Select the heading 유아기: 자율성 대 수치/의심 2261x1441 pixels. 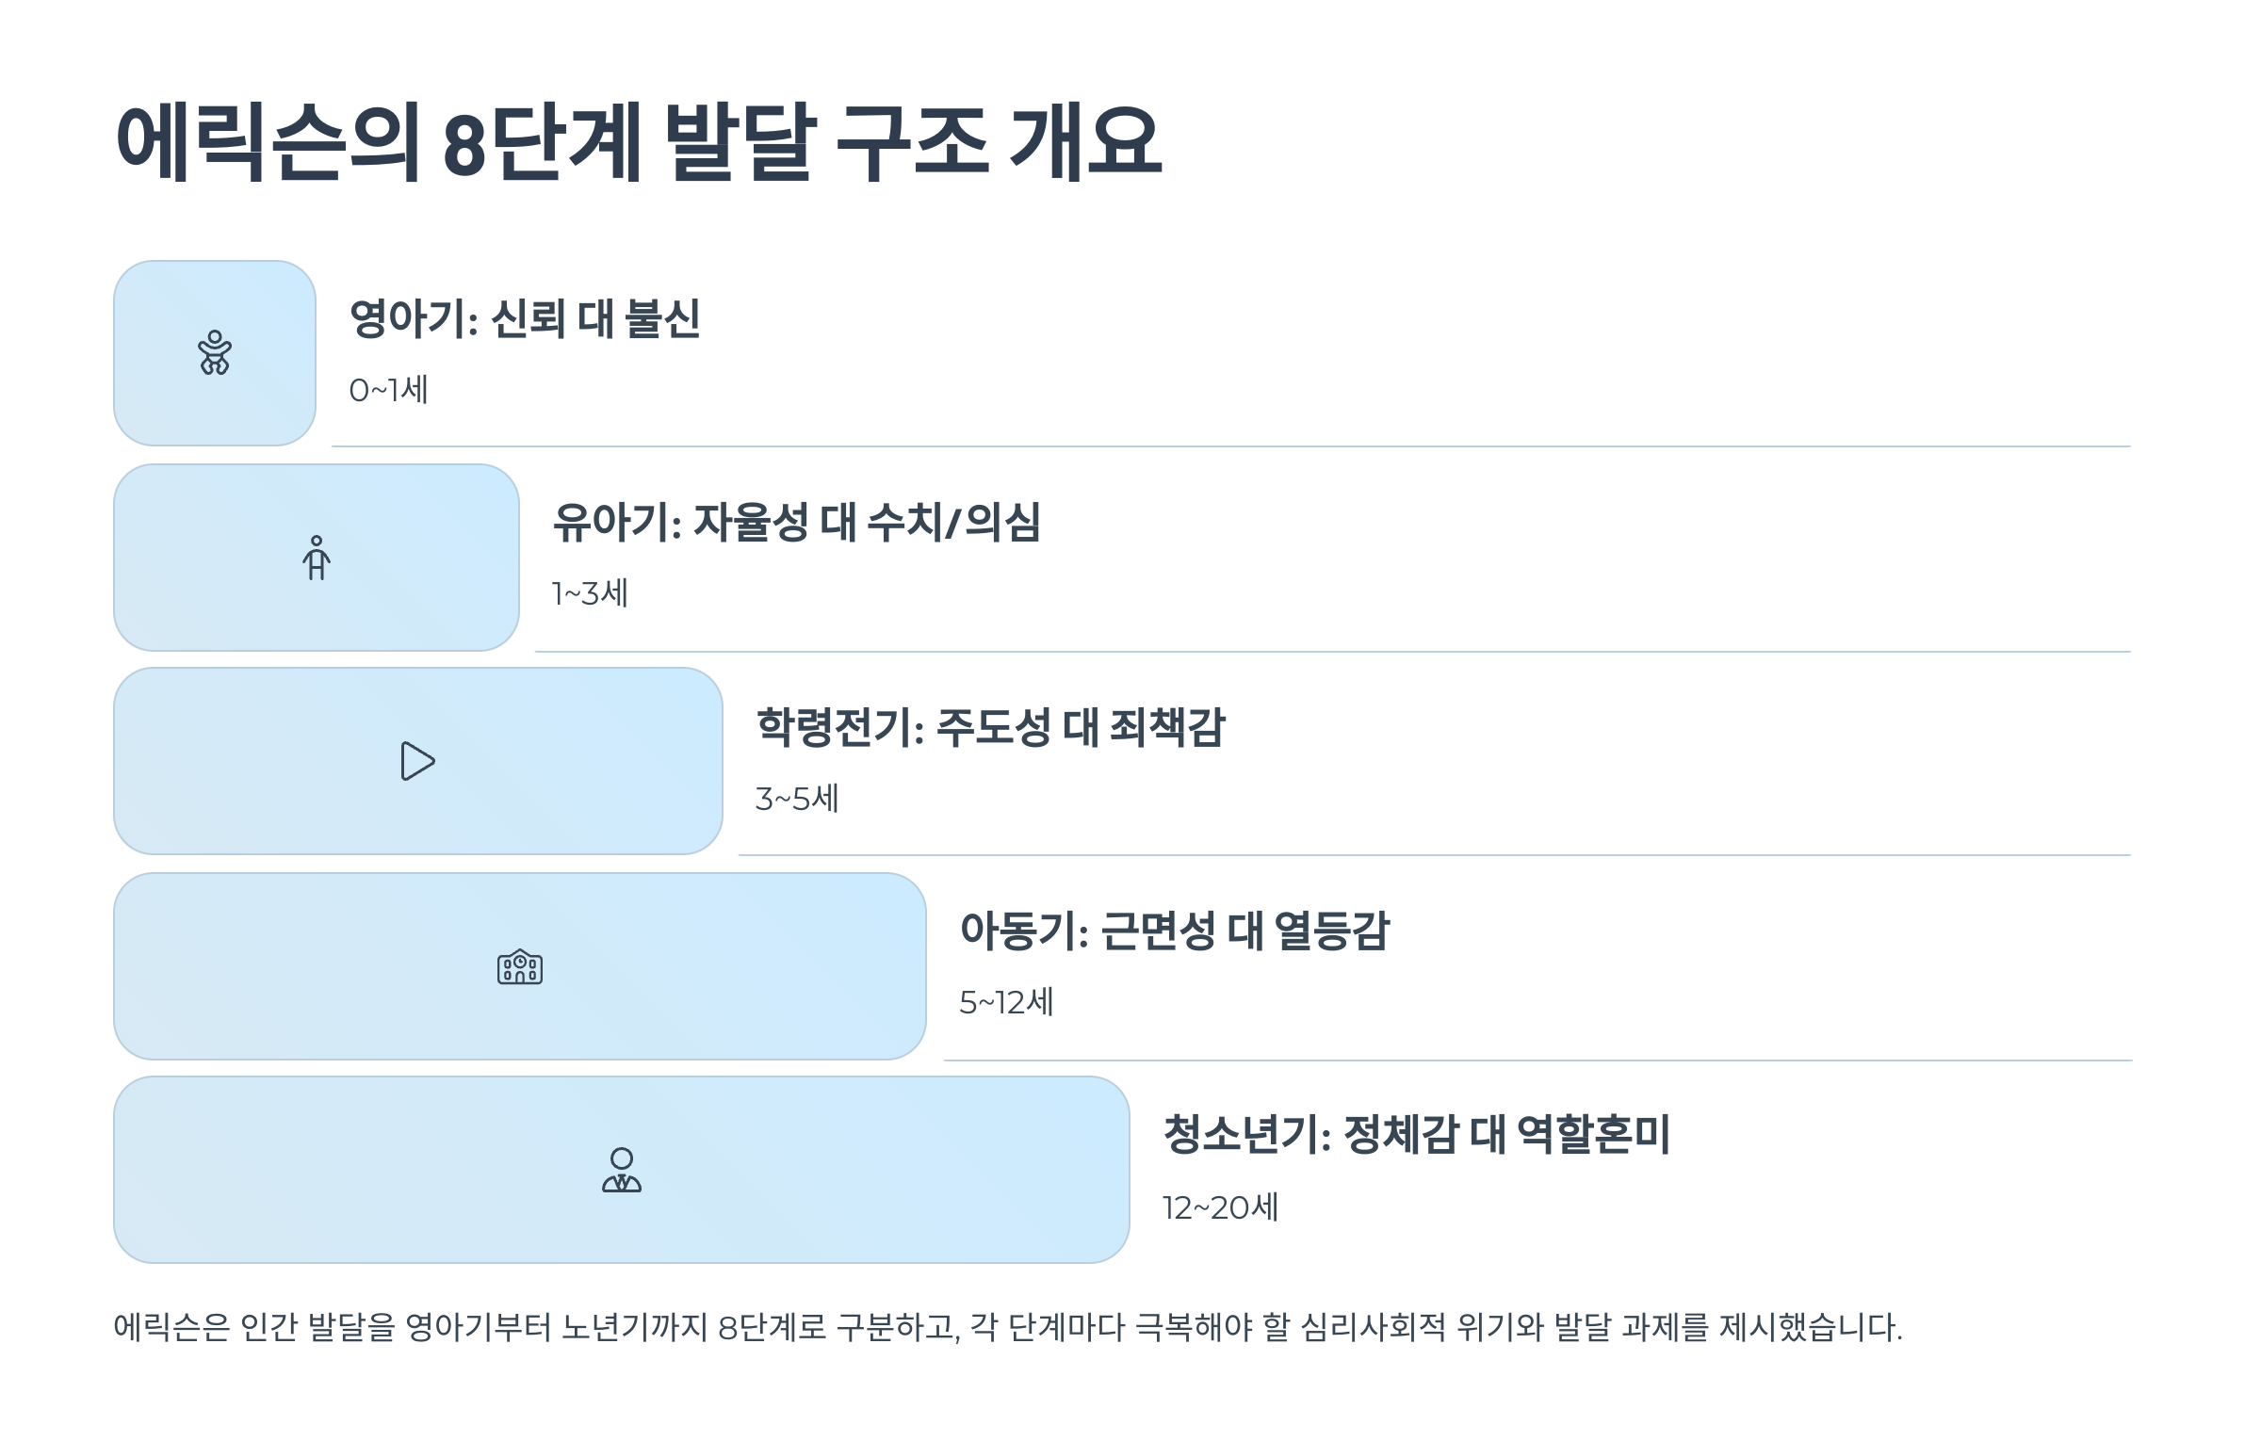click(796, 522)
